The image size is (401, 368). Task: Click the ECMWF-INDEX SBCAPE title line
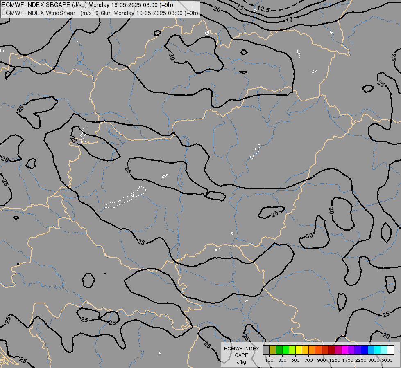pyautogui.click(x=87, y=5)
